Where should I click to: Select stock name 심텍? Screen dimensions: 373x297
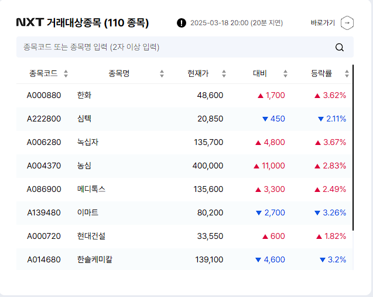[84, 119]
